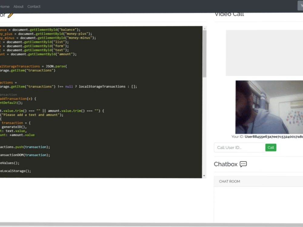Click the amount.value.trim() condition line
Screen dimensions: 303x227
pyautogui.click(x=52, y=111)
